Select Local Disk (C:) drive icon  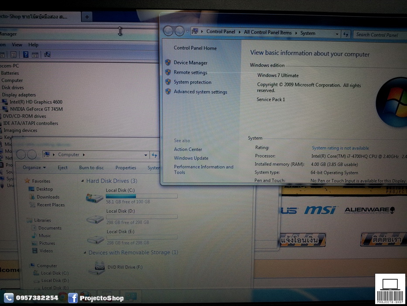coord(95,198)
